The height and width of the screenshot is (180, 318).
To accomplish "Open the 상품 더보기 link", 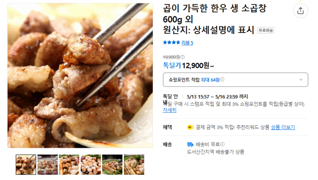I will [x=283, y=127].
